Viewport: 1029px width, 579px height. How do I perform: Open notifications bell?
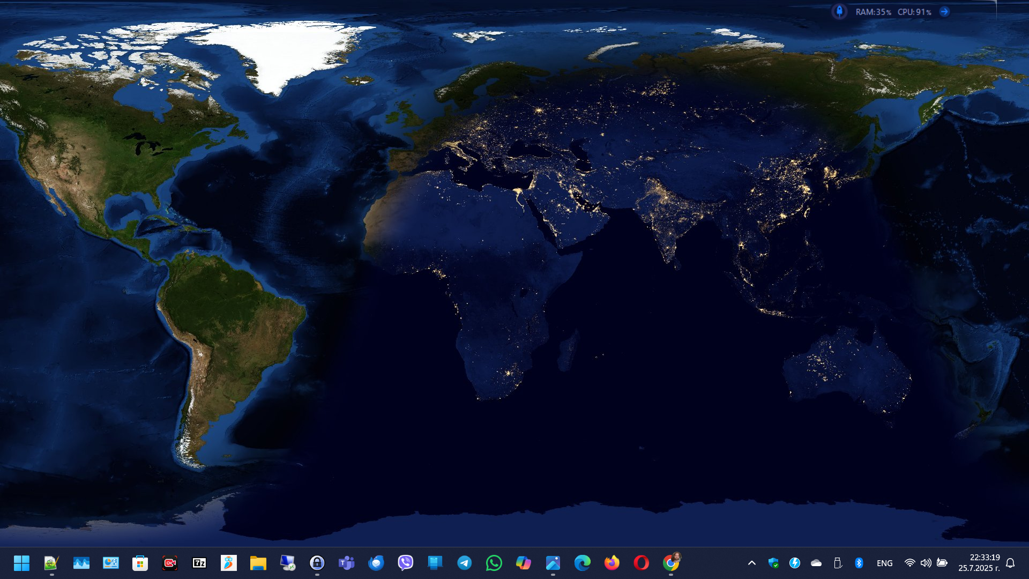pyautogui.click(x=1010, y=563)
